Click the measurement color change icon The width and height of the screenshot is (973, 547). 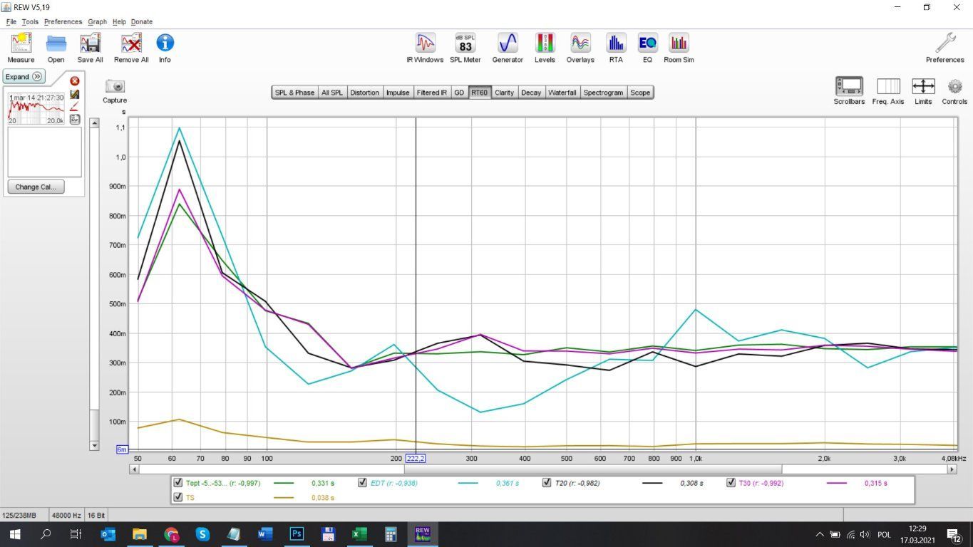point(75,94)
